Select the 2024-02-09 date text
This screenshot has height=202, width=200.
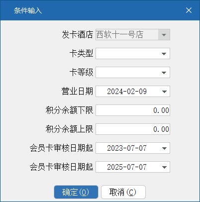tap(127, 92)
